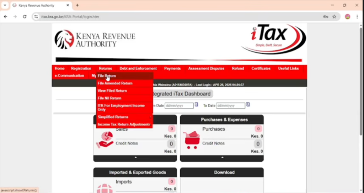Open the Certificates menu
364x193 pixels.
(x=261, y=68)
